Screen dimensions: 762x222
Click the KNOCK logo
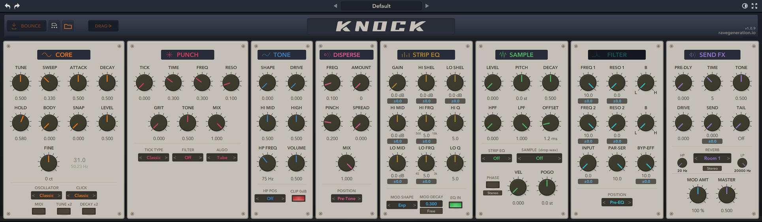click(381, 26)
